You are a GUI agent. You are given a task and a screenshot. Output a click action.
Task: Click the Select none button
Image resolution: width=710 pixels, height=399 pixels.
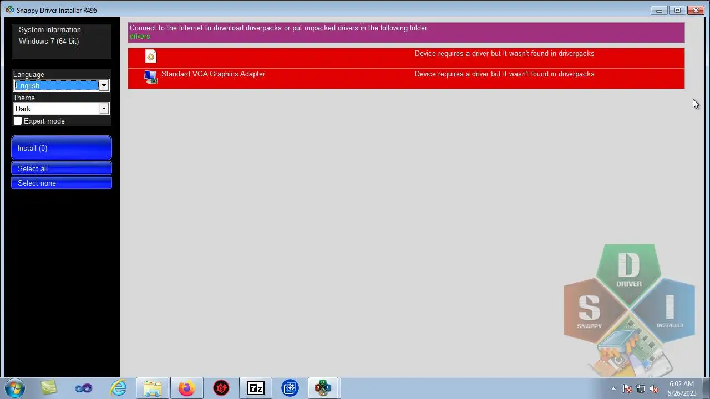pyautogui.click(x=62, y=183)
